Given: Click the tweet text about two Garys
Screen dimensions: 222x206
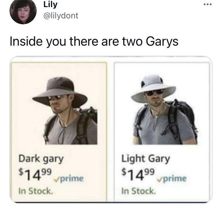Looking at the screenshot, I should (94, 42).
